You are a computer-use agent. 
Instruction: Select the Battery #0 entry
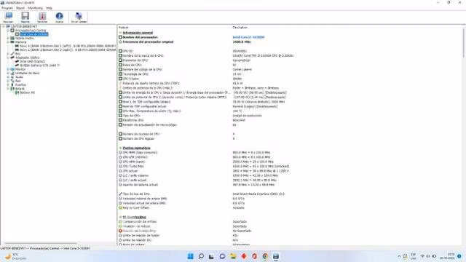click(x=28, y=92)
